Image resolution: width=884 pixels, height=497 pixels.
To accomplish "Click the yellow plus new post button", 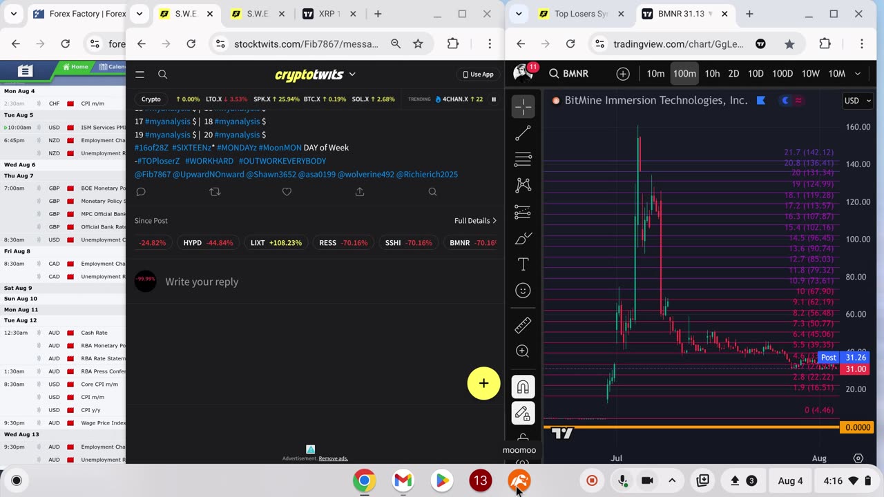I will pos(483,383).
